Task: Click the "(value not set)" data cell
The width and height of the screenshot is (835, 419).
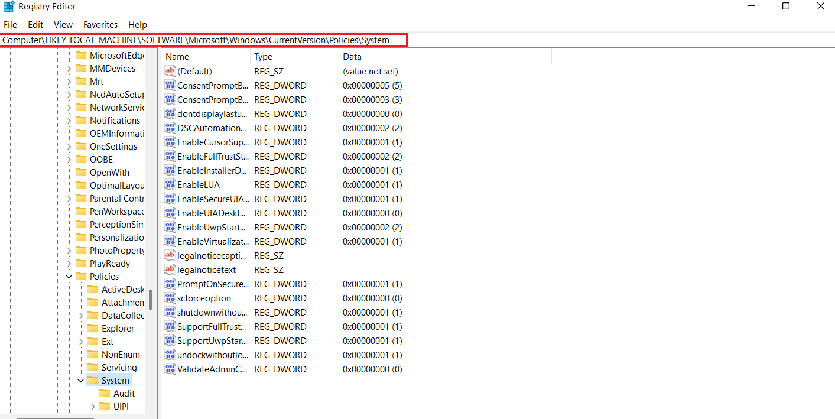Action: click(x=371, y=71)
